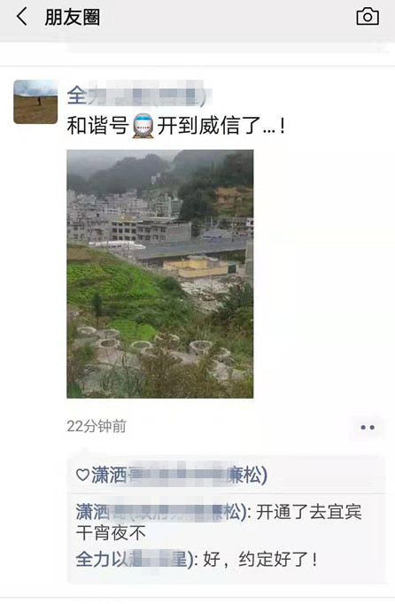The image size is (395, 604).
Task: Tap the back arrow in header
Action: tap(22, 17)
